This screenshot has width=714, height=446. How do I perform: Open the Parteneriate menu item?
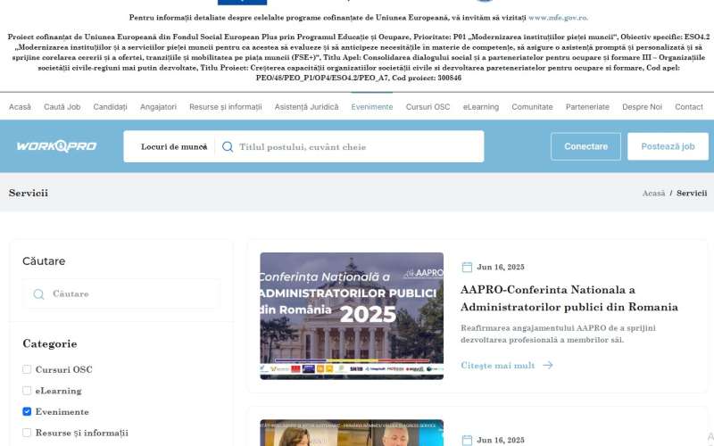click(x=587, y=107)
